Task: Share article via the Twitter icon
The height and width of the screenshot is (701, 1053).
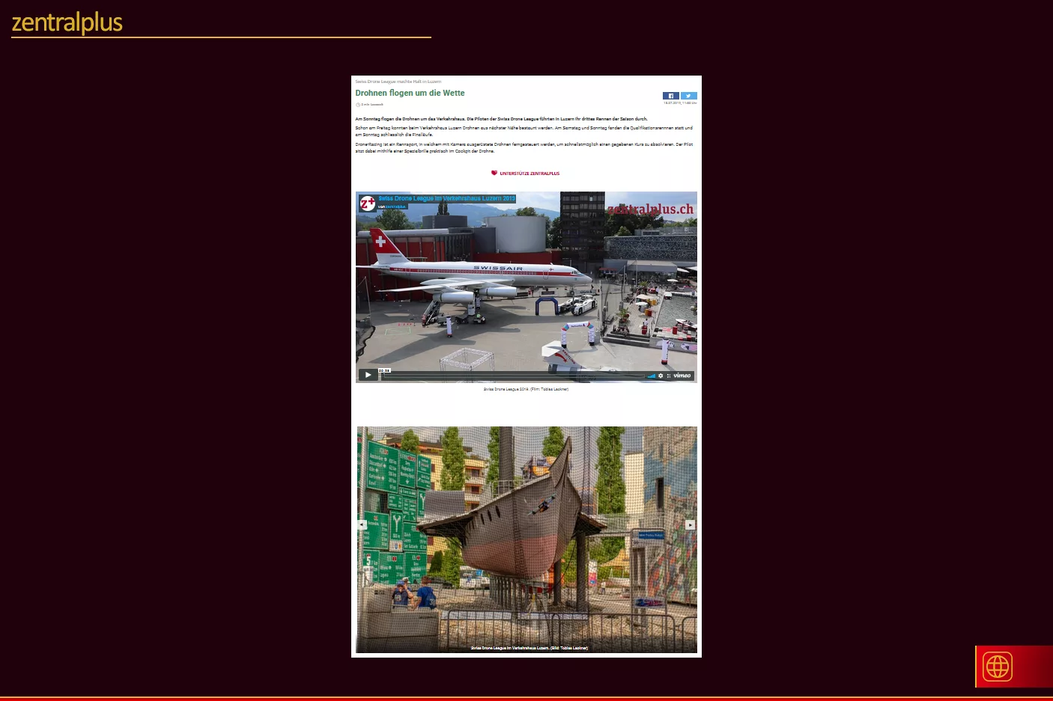Action: pyautogui.click(x=689, y=96)
